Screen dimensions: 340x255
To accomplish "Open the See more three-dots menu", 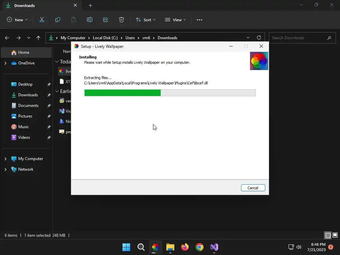I will 200,20.
